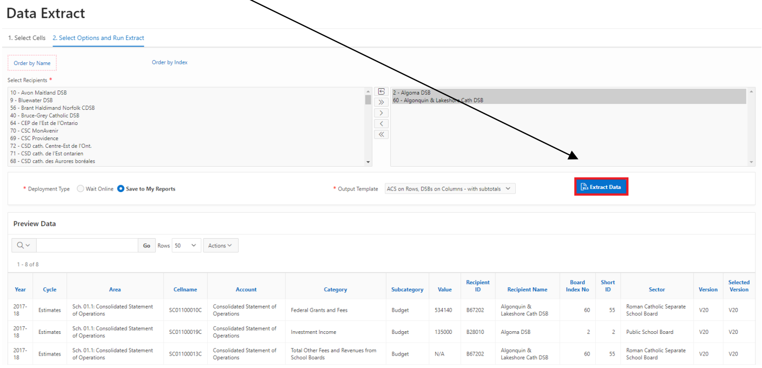
Task: Click the Move All right double-chevron
Action: click(381, 102)
